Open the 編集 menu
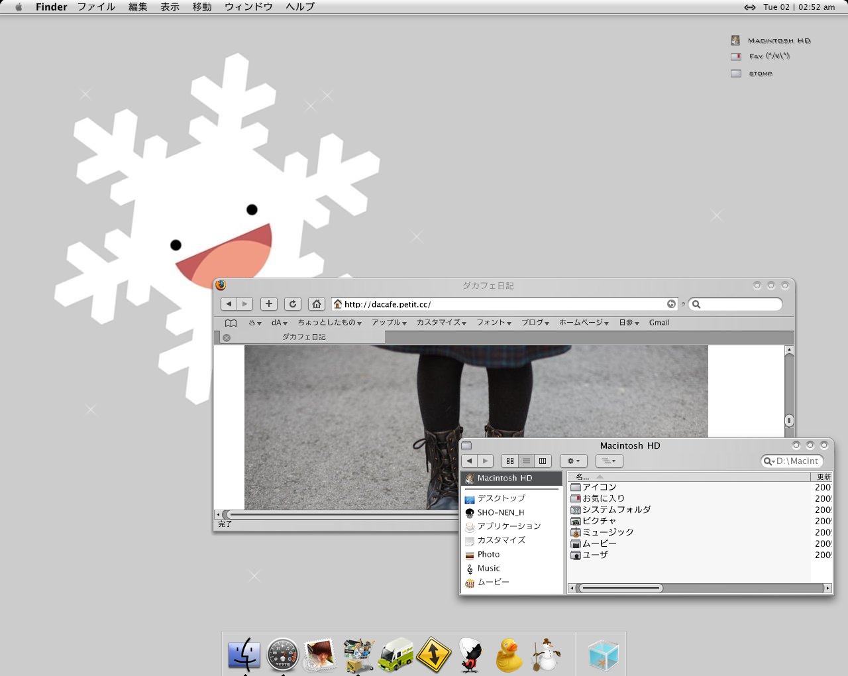 pyautogui.click(x=138, y=7)
